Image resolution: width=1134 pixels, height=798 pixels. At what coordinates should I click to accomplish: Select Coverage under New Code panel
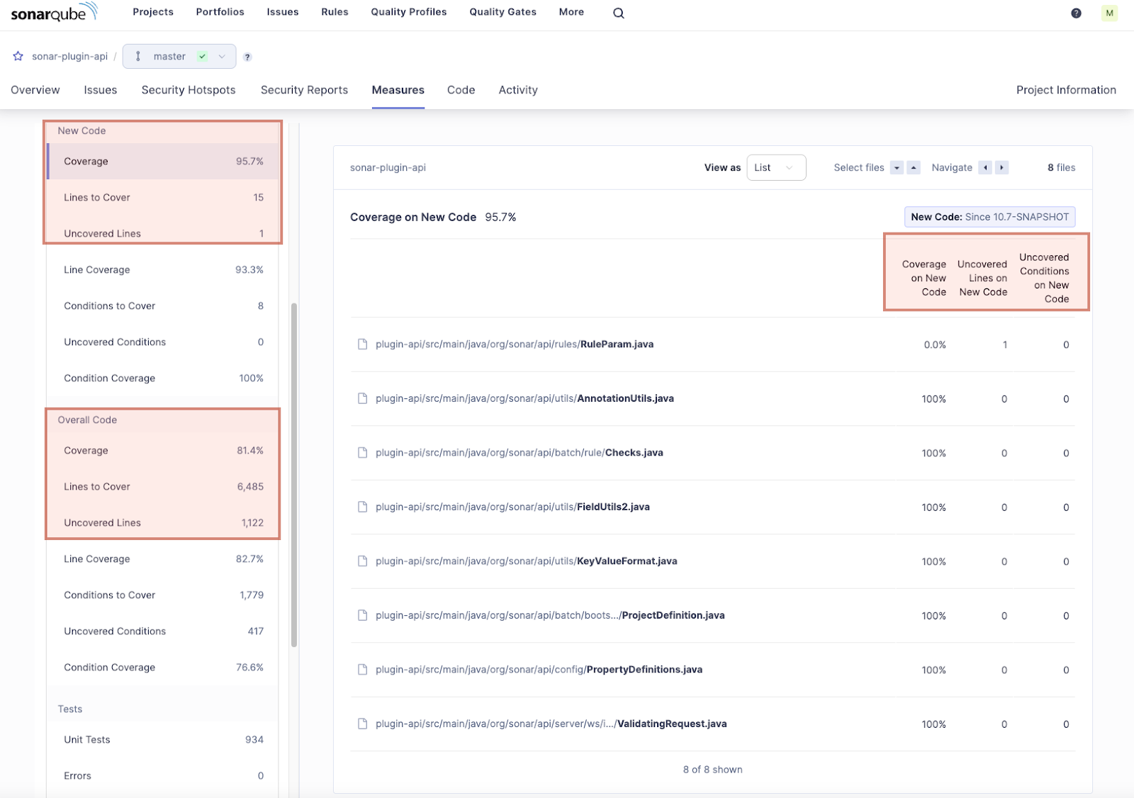click(85, 161)
